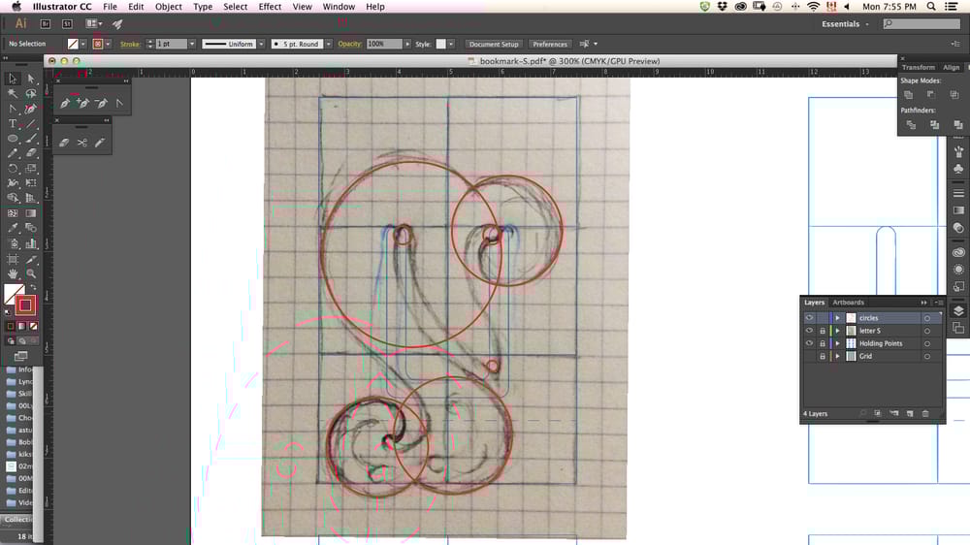Open Adobe Bridge via Br icon
This screenshot has width=970, height=545.
tap(46, 24)
